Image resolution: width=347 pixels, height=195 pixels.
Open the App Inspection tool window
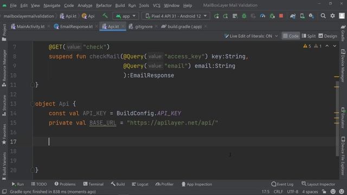click(x=196, y=184)
